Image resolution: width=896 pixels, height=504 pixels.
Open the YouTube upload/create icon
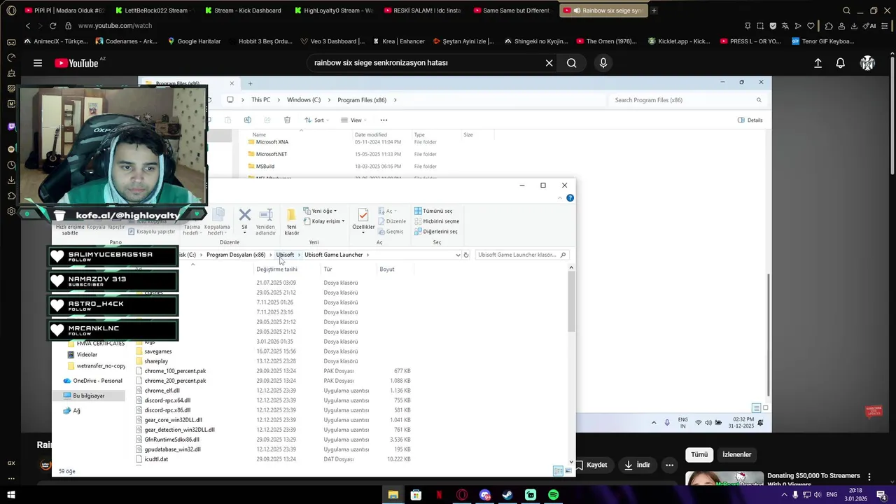[818, 63]
